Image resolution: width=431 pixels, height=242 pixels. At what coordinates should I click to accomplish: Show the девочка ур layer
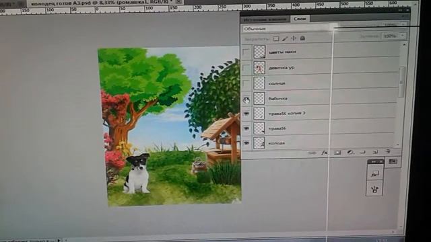pos(246,68)
